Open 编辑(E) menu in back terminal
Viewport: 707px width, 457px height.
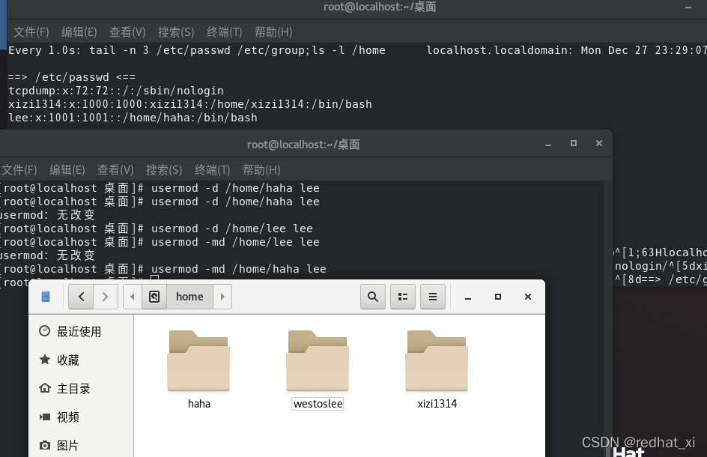79,32
